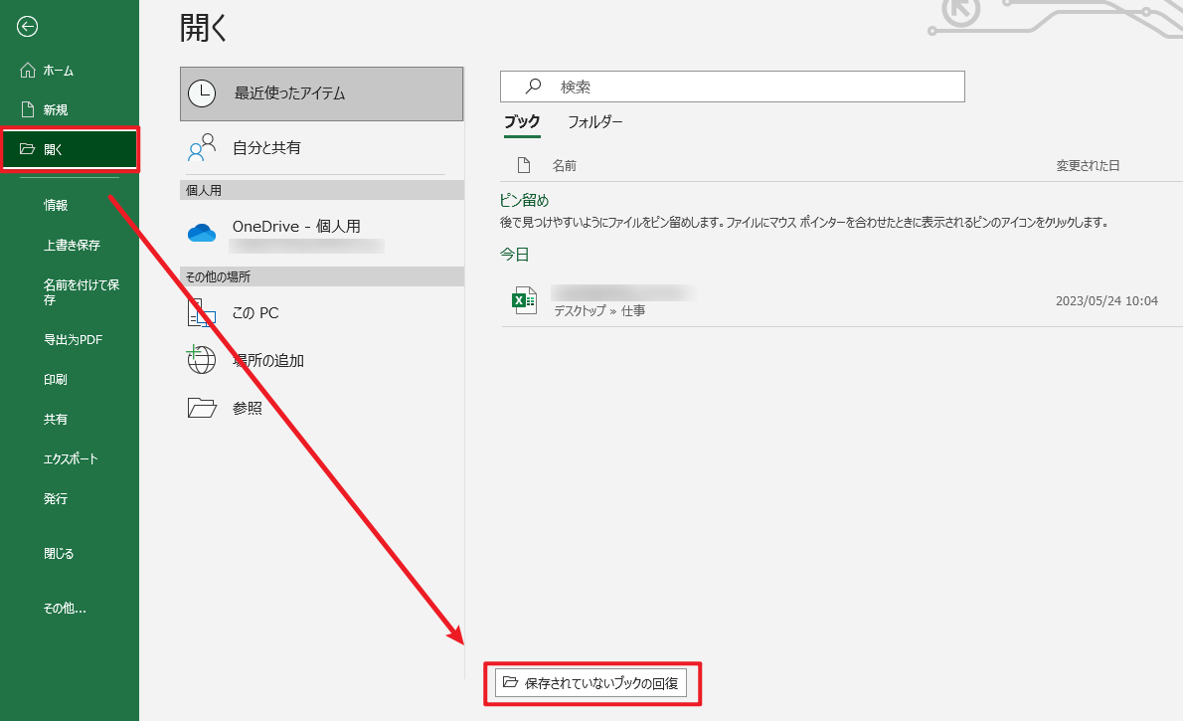Screen dimensions: 1183x721
Task: Click the 今日 group heading
Action: pyautogui.click(x=515, y=255)
